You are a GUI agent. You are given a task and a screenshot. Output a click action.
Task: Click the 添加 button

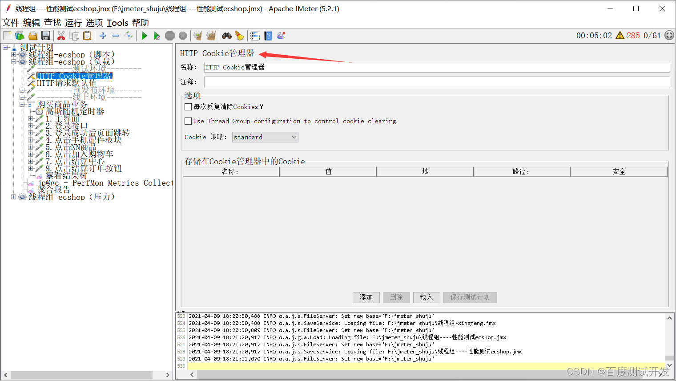point(366,297)
